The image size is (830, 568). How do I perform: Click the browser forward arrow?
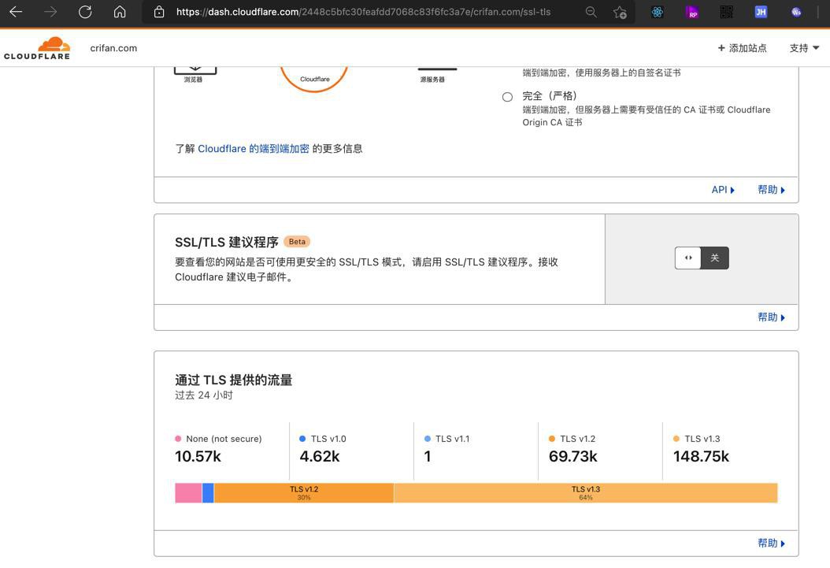click(50, 12)
